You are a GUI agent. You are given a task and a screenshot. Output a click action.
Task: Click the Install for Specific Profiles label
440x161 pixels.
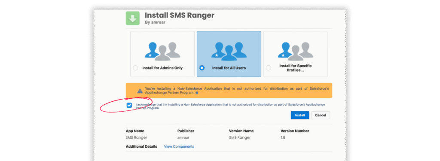click(296, 68)
